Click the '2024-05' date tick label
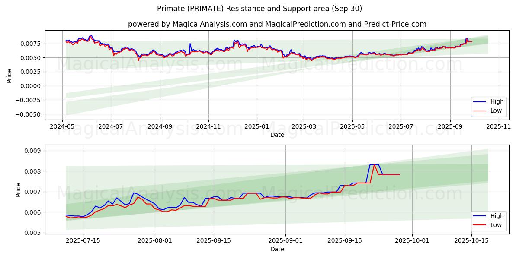519x259 pixels. click(63, 126)
